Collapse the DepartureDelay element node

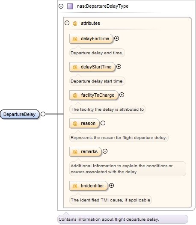43,114
